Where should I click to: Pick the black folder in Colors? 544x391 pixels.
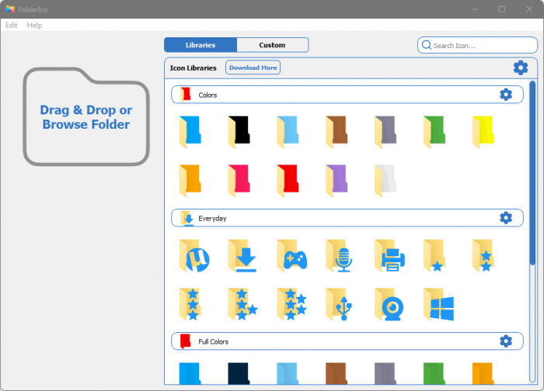(x=239, y=132)
